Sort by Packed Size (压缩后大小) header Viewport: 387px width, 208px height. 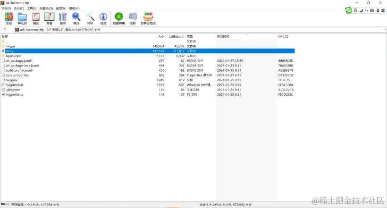pyautogui.click(x=176, y=36)
